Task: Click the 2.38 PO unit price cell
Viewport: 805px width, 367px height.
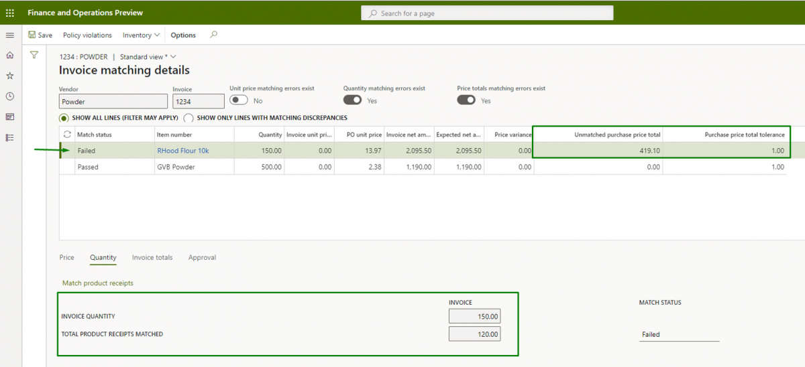Action: click(x=359, y=167)
